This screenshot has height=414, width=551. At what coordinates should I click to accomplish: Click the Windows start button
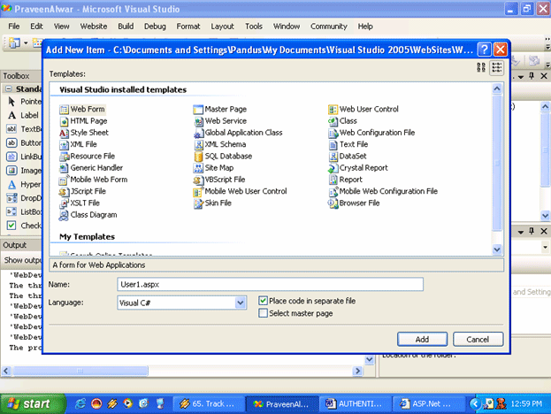(x=33, y=403)
